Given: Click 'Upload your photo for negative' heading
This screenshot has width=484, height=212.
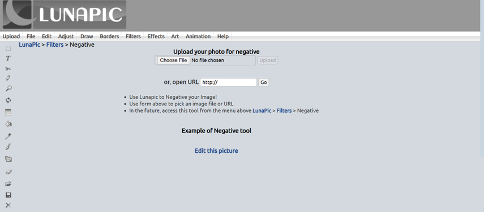Looking at the screenshot, I should coord(216,52).
